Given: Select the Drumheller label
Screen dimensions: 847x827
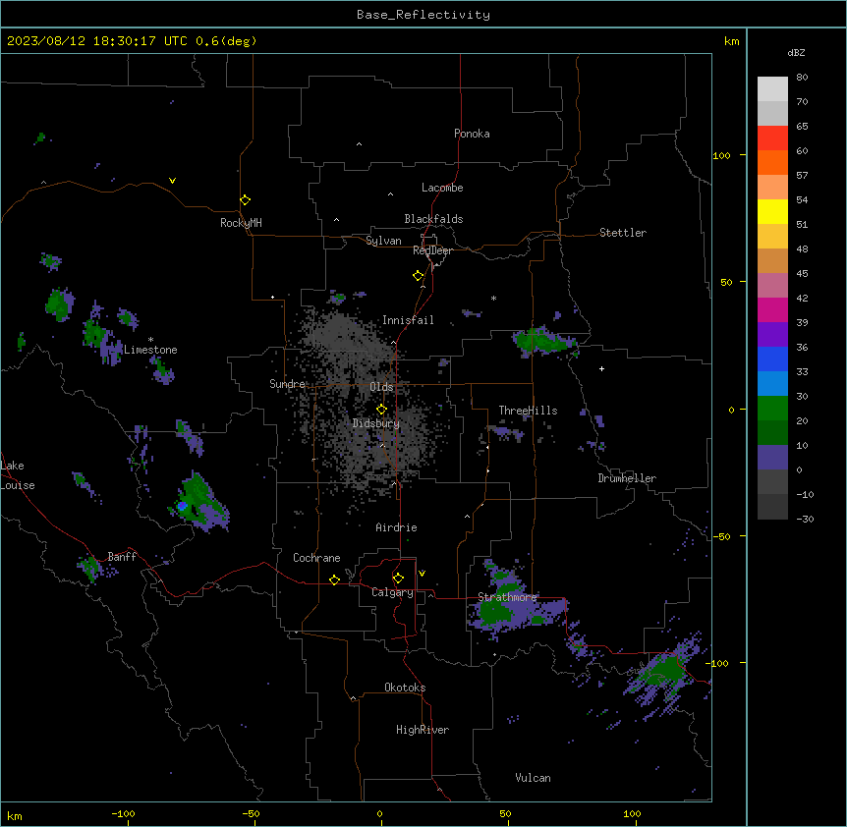Looking at the screenshot, I should click(x=627, y=478).
